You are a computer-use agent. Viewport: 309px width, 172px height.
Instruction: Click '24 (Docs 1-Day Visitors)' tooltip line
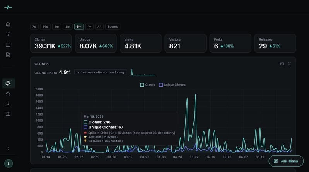click(x=103, y=141)
